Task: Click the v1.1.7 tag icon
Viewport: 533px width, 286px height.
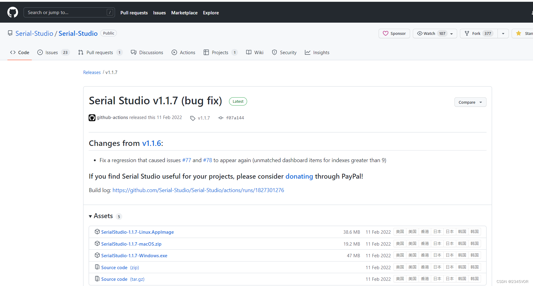Action: (x=193, y=118)
